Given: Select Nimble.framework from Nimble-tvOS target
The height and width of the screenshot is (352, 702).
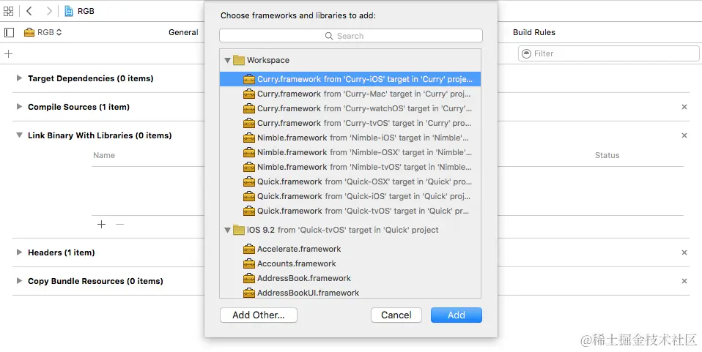Looking at the screenshot, I should click(350, 167).
